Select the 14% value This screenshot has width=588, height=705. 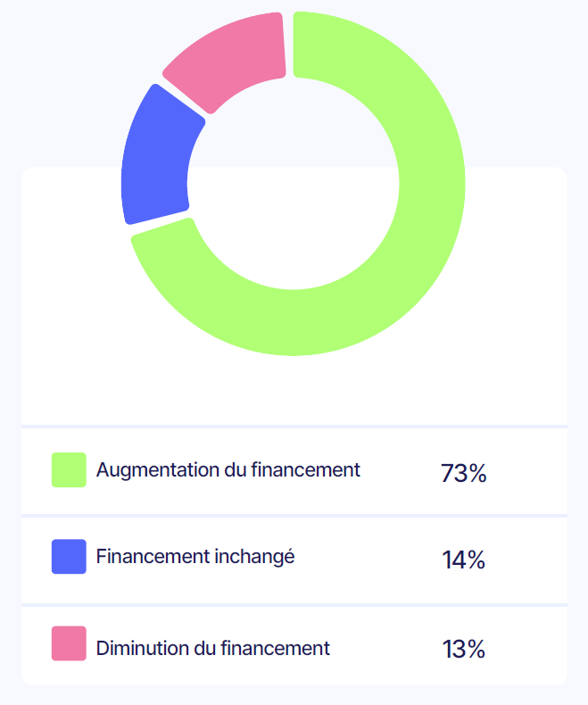point(463,560)
